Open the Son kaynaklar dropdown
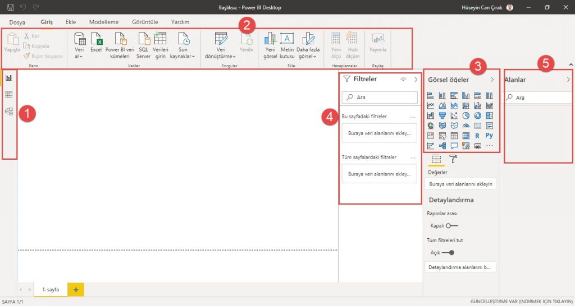 pos(182,46)
